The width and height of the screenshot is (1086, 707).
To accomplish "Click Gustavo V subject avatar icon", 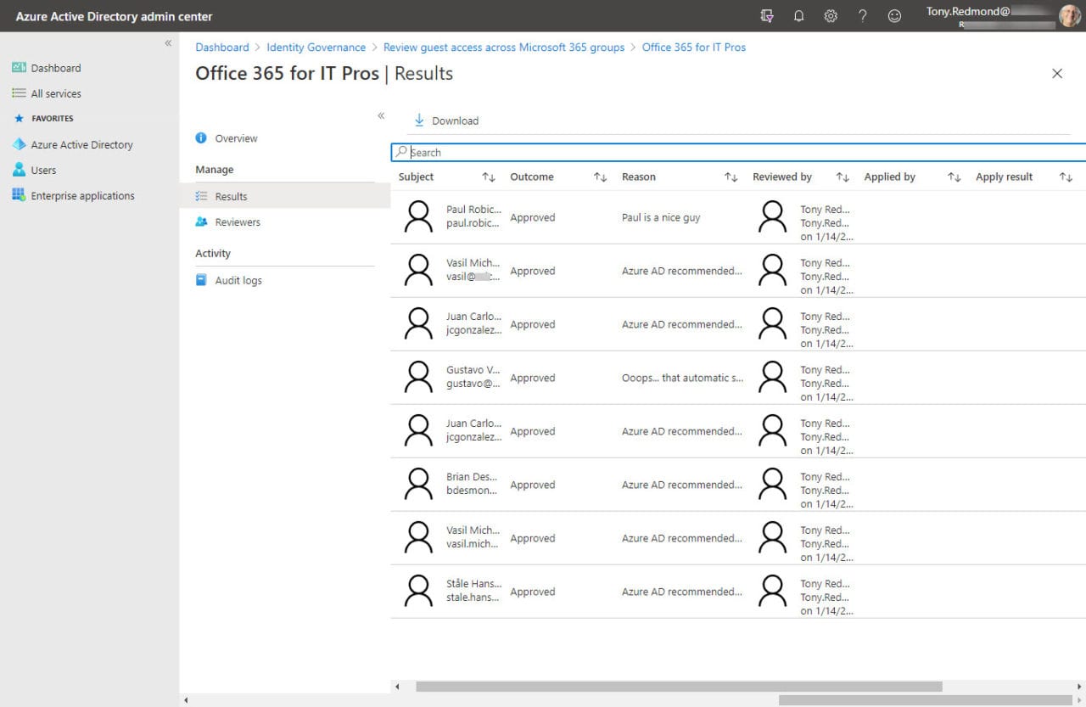I will [418, 378].
